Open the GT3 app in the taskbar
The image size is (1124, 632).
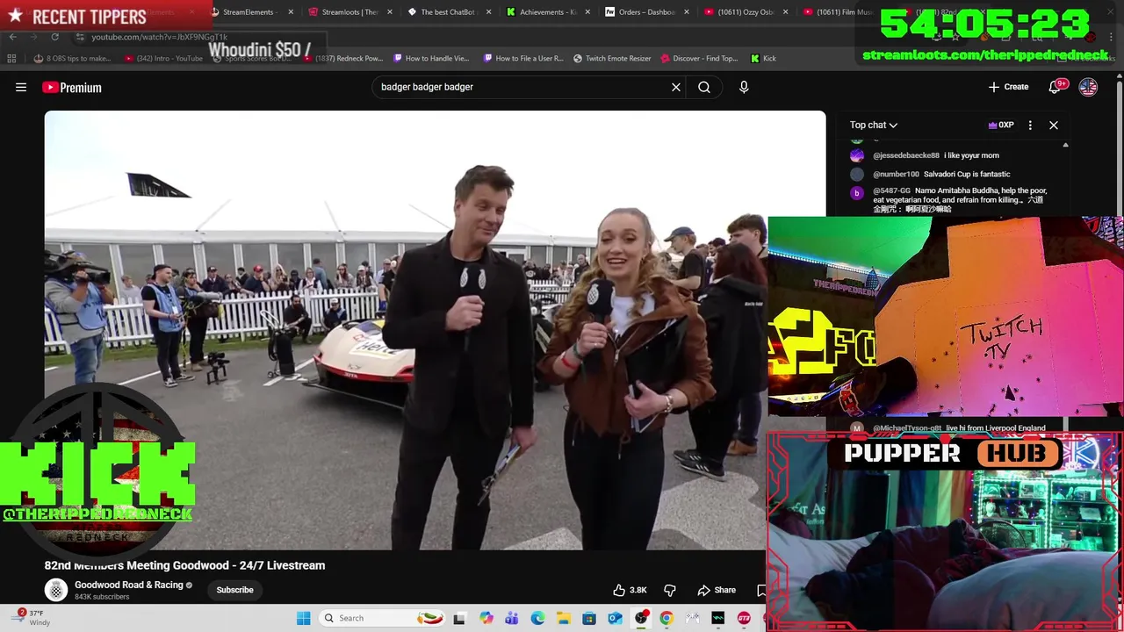pos(744,618)
